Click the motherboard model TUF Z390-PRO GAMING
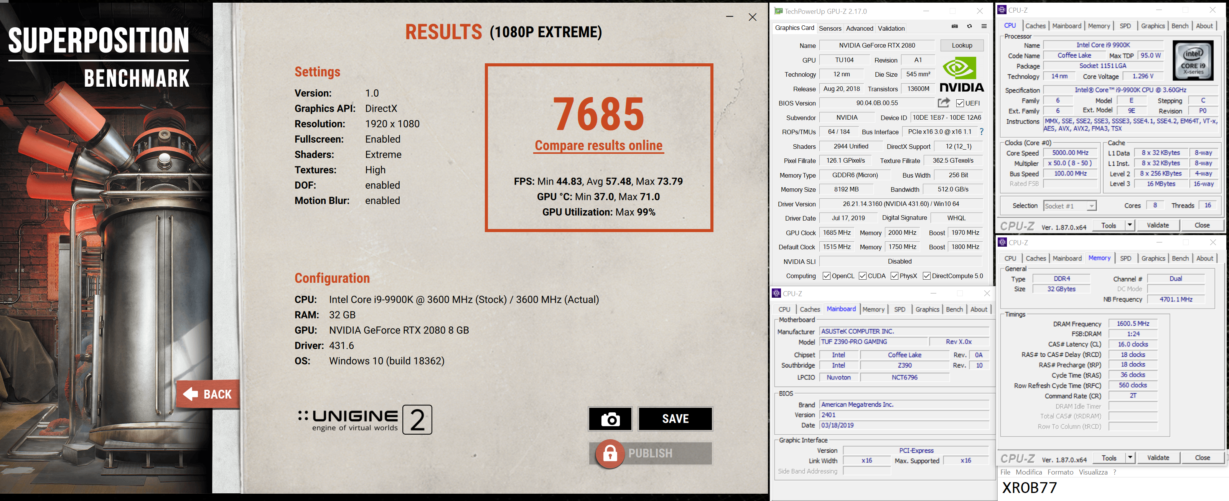Viewport: 1229px width, 501px height. 873,342
